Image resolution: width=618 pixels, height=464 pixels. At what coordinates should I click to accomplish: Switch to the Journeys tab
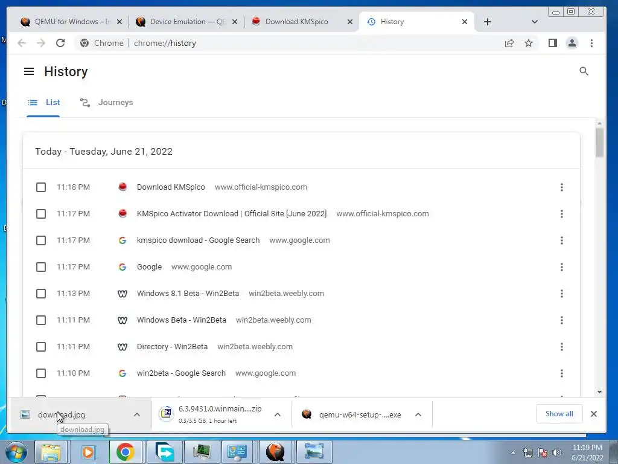coord(107,103)
